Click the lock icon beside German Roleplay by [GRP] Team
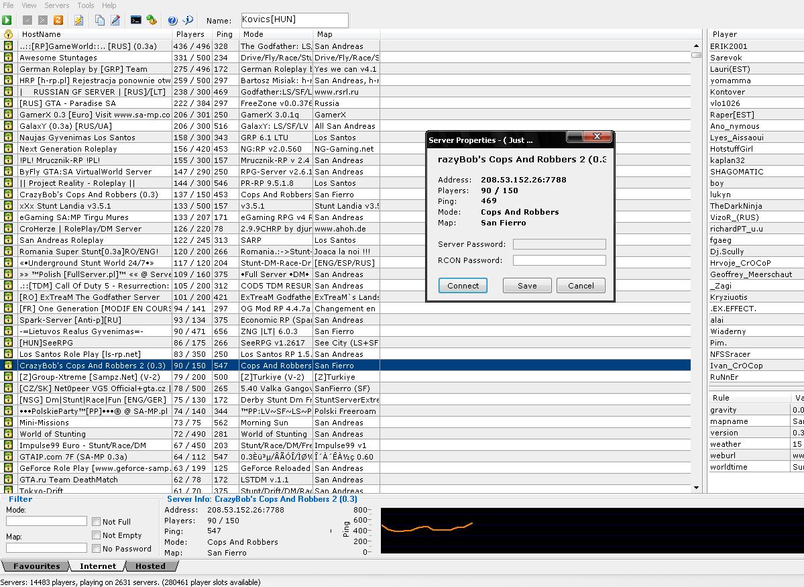Viewport: 804px width, 587px height. 8,68
